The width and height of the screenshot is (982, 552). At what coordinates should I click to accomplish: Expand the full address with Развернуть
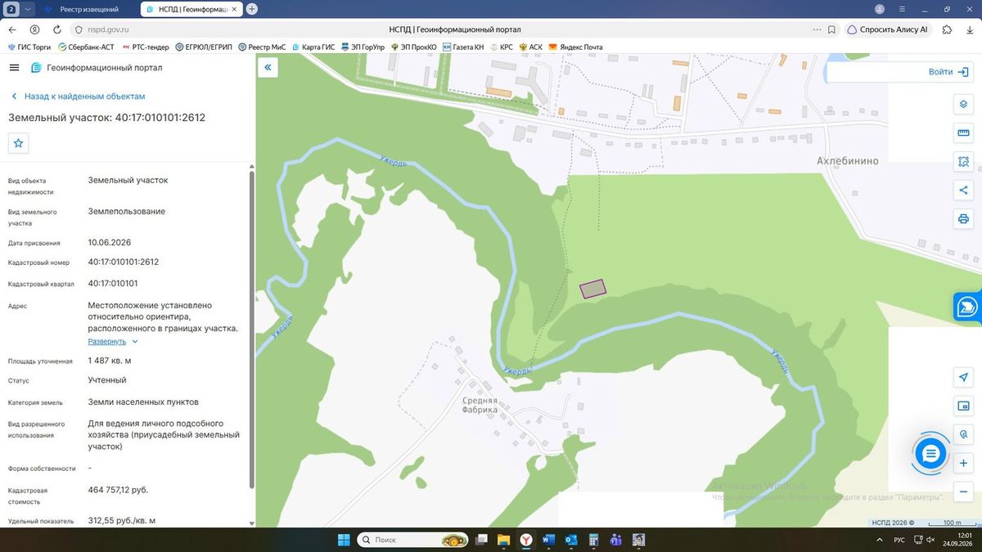(x=113, y=342)
